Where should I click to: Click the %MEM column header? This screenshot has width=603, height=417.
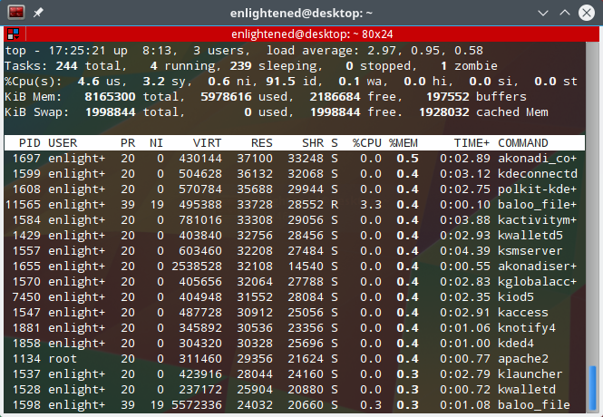[403, 143]
